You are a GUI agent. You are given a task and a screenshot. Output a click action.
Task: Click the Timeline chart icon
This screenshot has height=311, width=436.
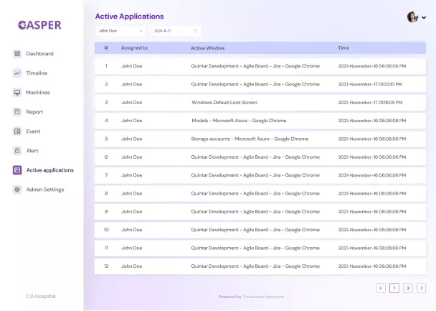[x=17, y=73]
